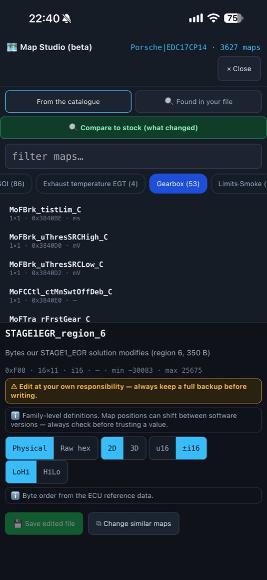Viewport: 267px width, 580px height.
Task: Switch byte order to HiLo
Action: (52, 471)
